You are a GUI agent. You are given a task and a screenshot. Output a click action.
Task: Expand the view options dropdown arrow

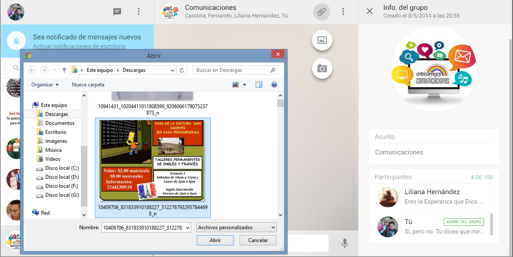tap(245, 85)
